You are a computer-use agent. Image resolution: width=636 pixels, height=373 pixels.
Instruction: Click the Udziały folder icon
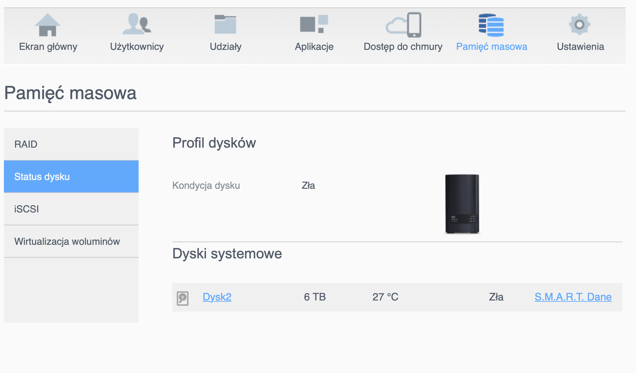click(225, 24)
